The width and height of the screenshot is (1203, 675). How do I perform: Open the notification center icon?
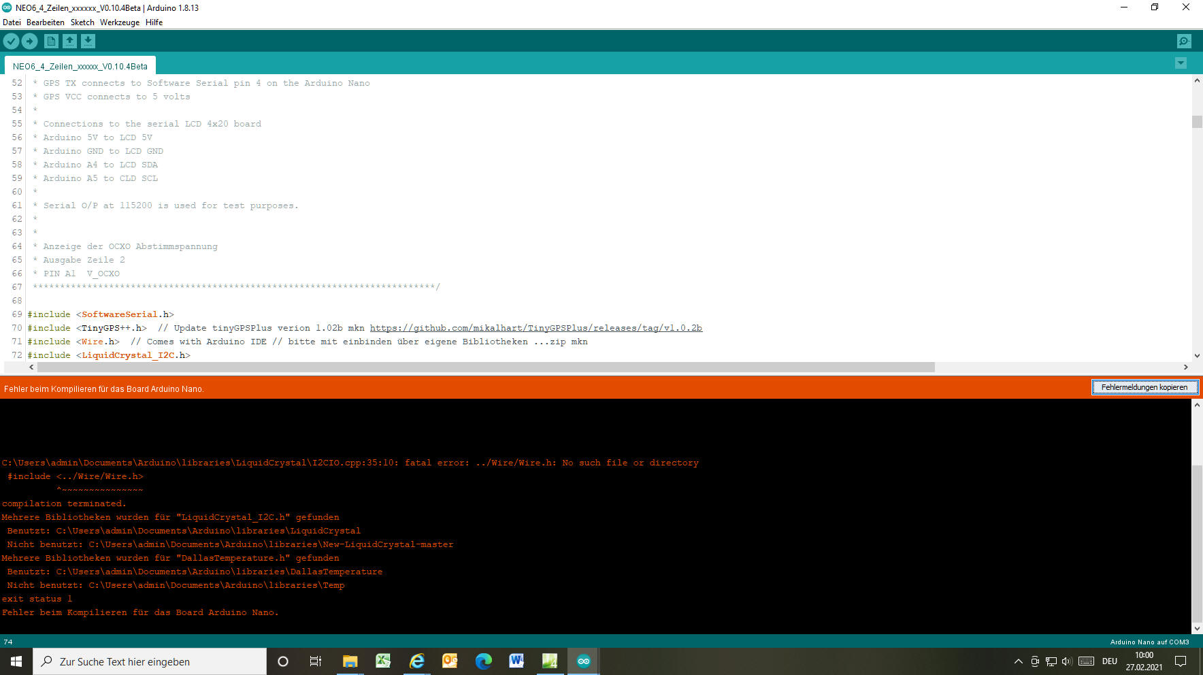(x=1181, y=661)
